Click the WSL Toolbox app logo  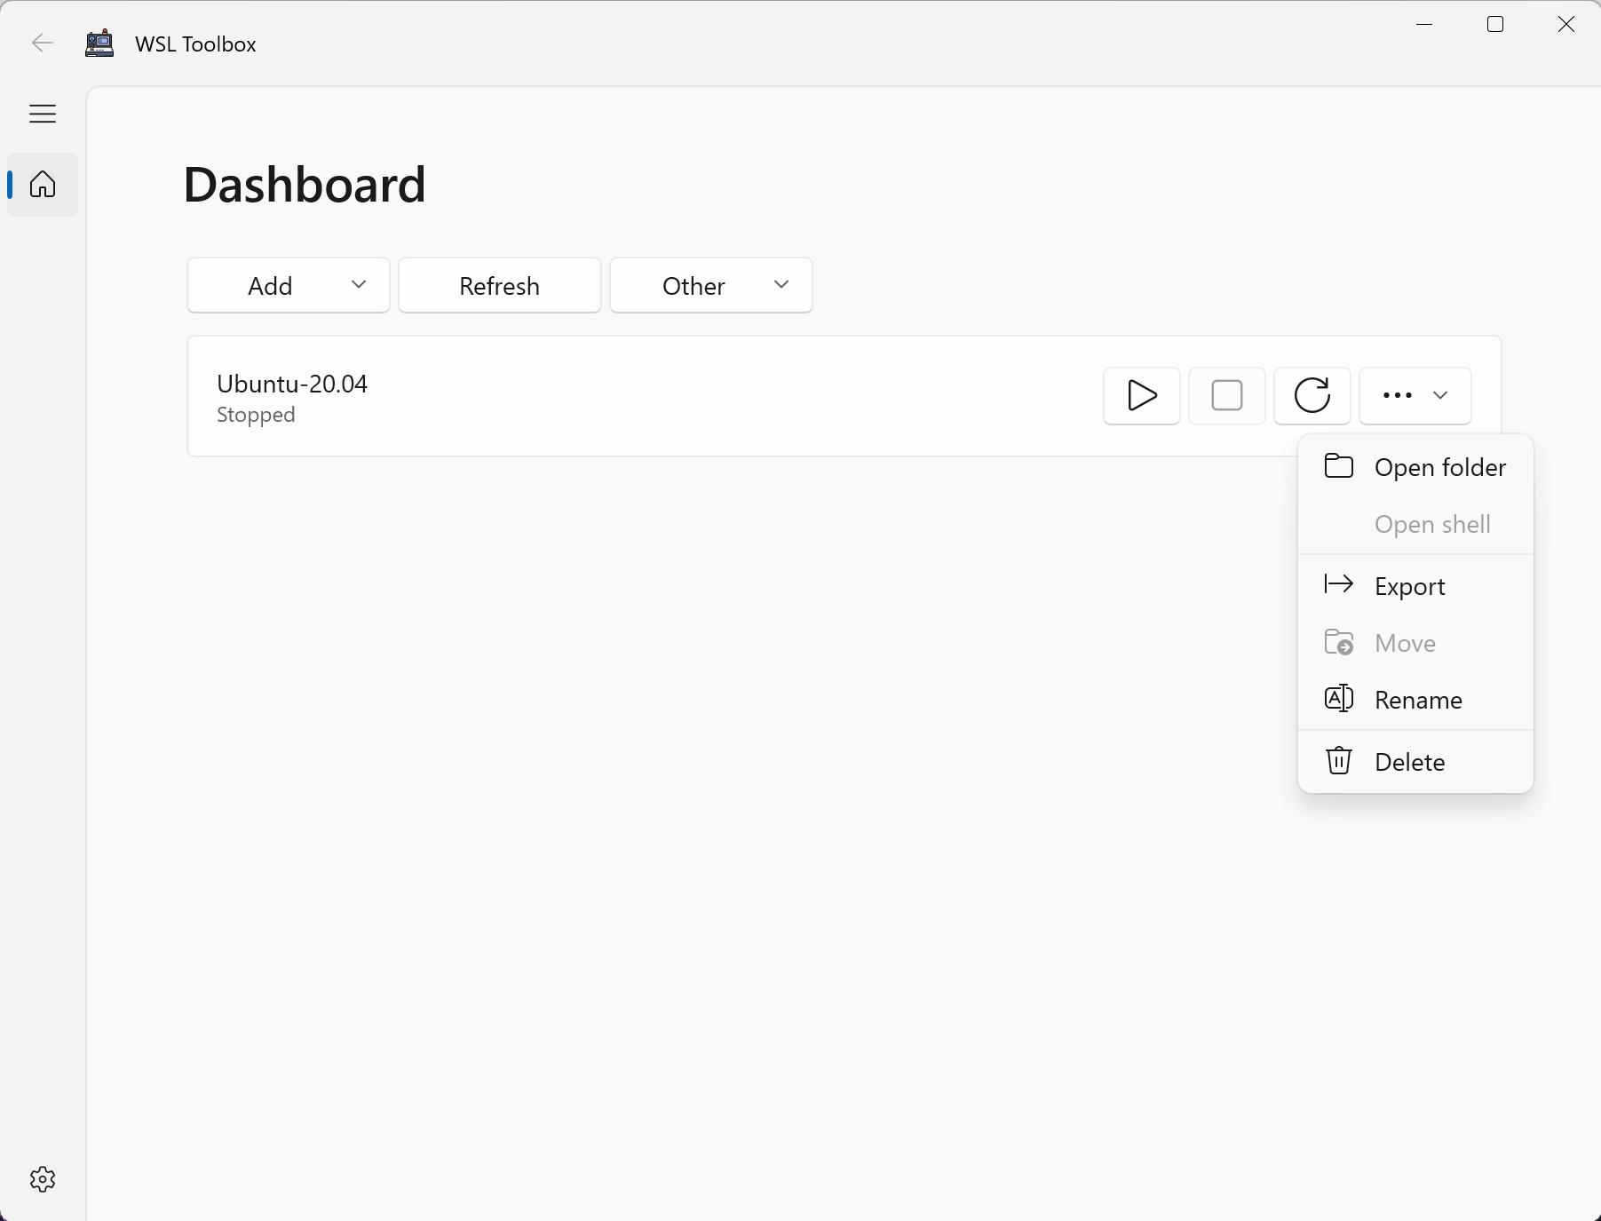[99, 44]
